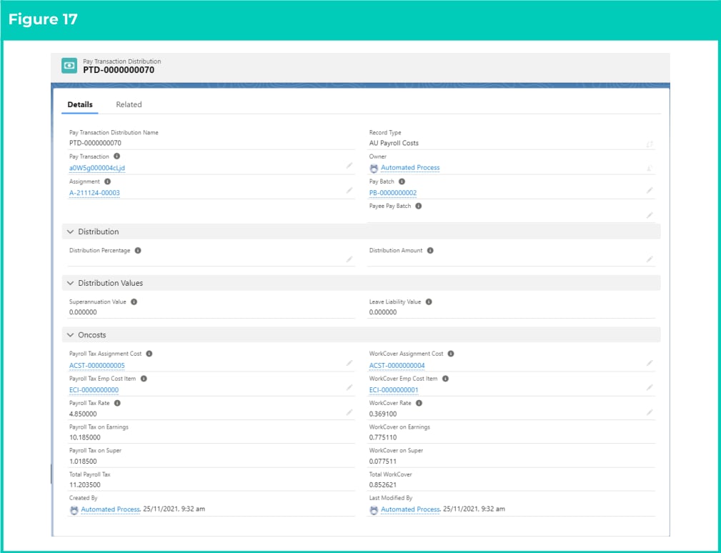
Task: Open the Automated Process owner link
Action: click(410, 168)
